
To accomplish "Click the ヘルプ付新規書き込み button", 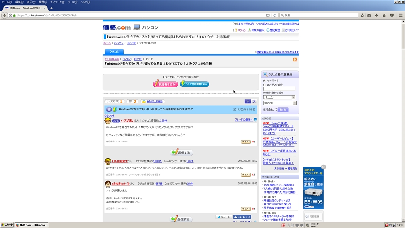I will pos(195,84).
